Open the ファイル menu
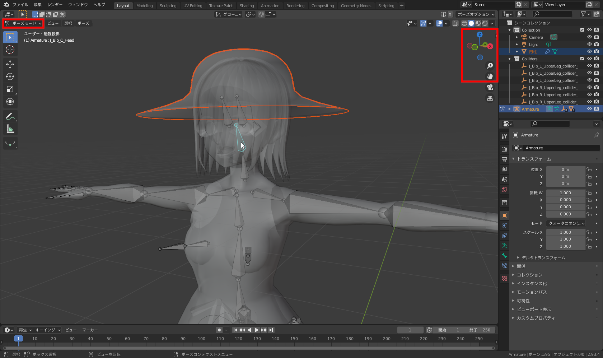Viewport: 603px width, 358px height. tap(20, 5)
